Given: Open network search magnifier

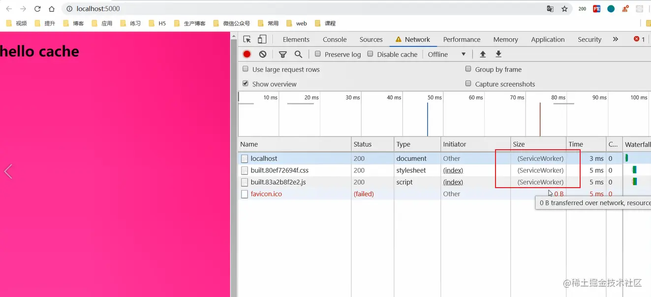Looking at the screenshot, I should tap(298, 54).
